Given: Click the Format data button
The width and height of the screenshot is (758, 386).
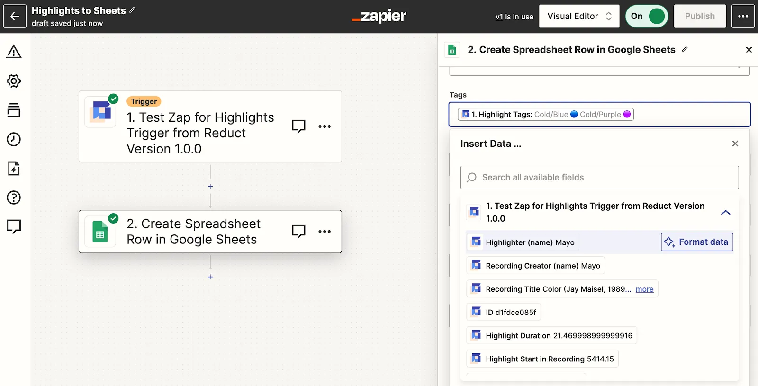Looking at the screenshot, I should (697, 242).
